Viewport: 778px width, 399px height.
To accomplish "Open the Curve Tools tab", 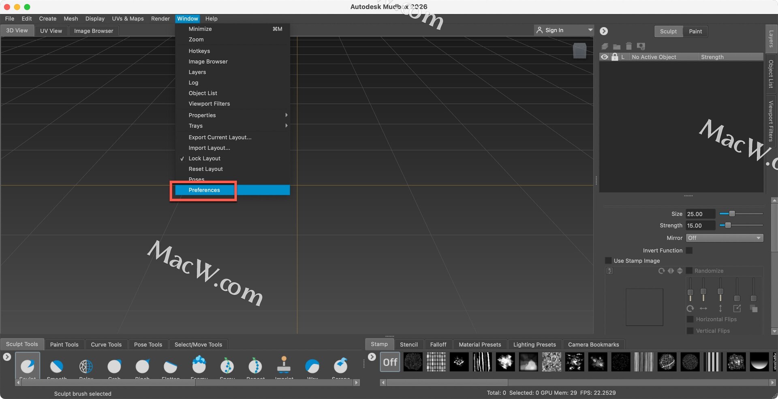I will pyautogui.click(x=106, y=344).
